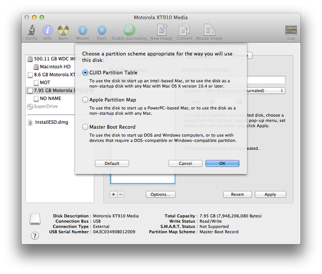This screenshot has height=274, width=322.
Task: Click the green zoom window button
Action: coord(42,18)
